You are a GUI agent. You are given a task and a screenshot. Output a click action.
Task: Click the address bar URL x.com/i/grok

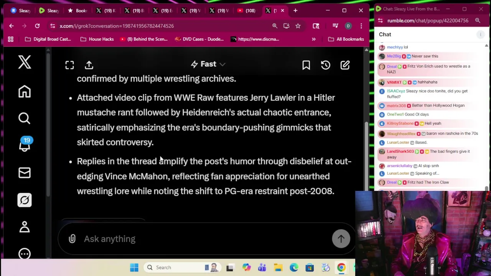coord(117,26)
